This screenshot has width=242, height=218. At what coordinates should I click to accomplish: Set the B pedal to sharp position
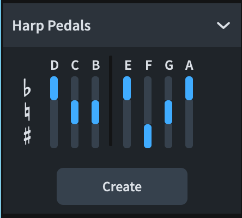(x=95, y=136)
